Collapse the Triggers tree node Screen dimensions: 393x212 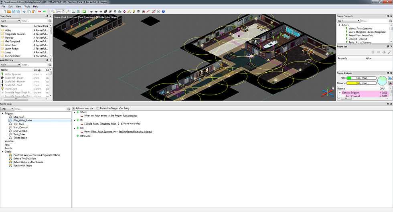3,113
